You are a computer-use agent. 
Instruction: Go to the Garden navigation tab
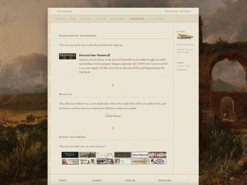(86, 19)
